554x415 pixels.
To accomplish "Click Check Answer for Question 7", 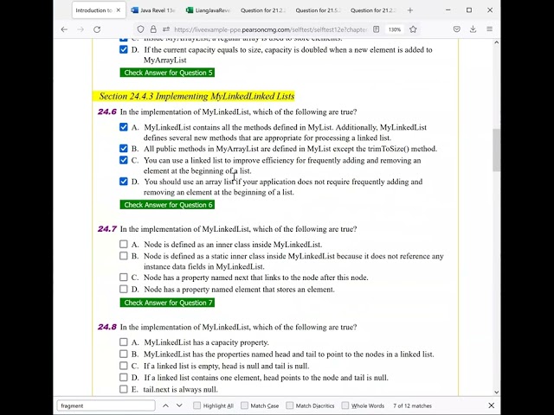I will pyautogui.click(x=167, y=303).
